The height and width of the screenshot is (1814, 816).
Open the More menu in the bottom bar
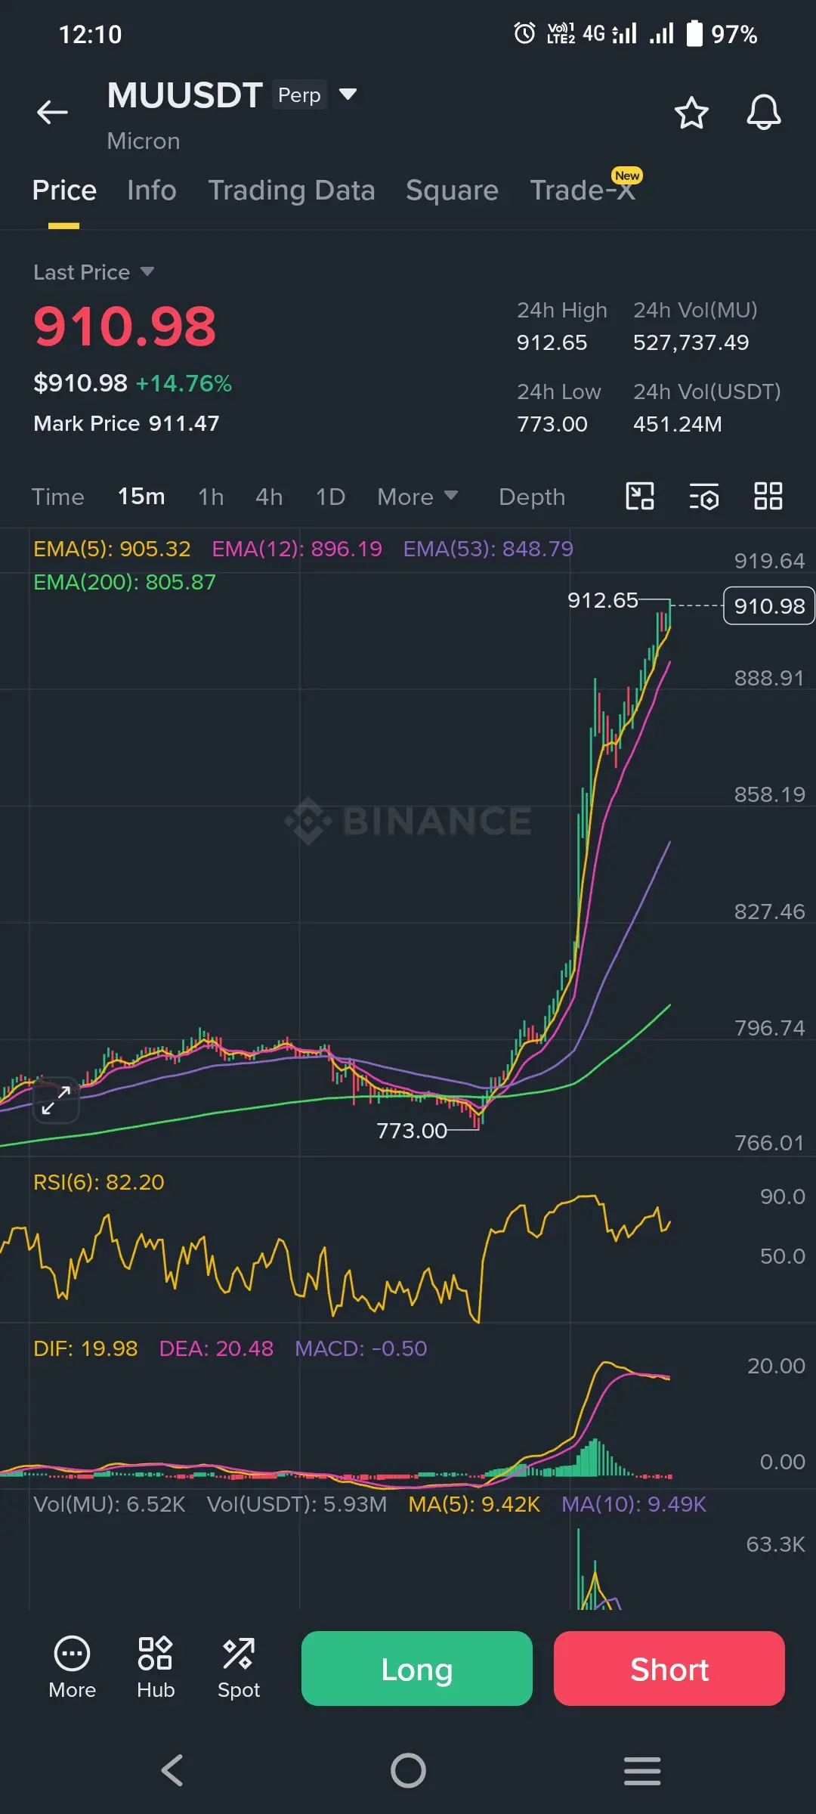click(x=73, y=1668)
